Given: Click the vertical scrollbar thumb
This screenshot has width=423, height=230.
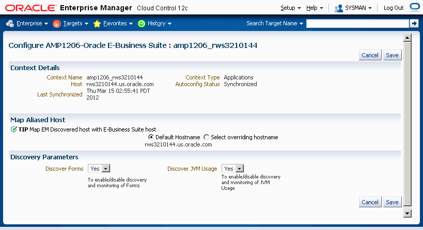Looking at the screenshot, I should [408, 124].
